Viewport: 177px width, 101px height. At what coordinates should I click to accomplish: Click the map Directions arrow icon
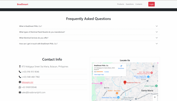tap(121, 66)
